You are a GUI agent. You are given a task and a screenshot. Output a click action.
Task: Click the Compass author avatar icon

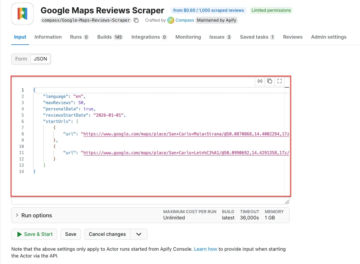click(171, 20)
